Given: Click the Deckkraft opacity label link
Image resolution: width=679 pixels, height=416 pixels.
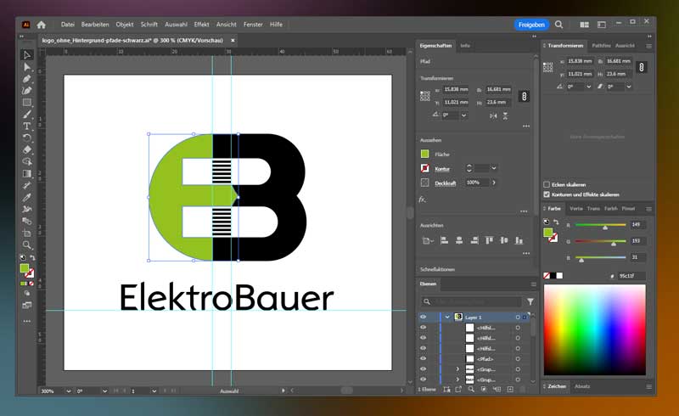Looking at the screenshot, I should 448,183.
